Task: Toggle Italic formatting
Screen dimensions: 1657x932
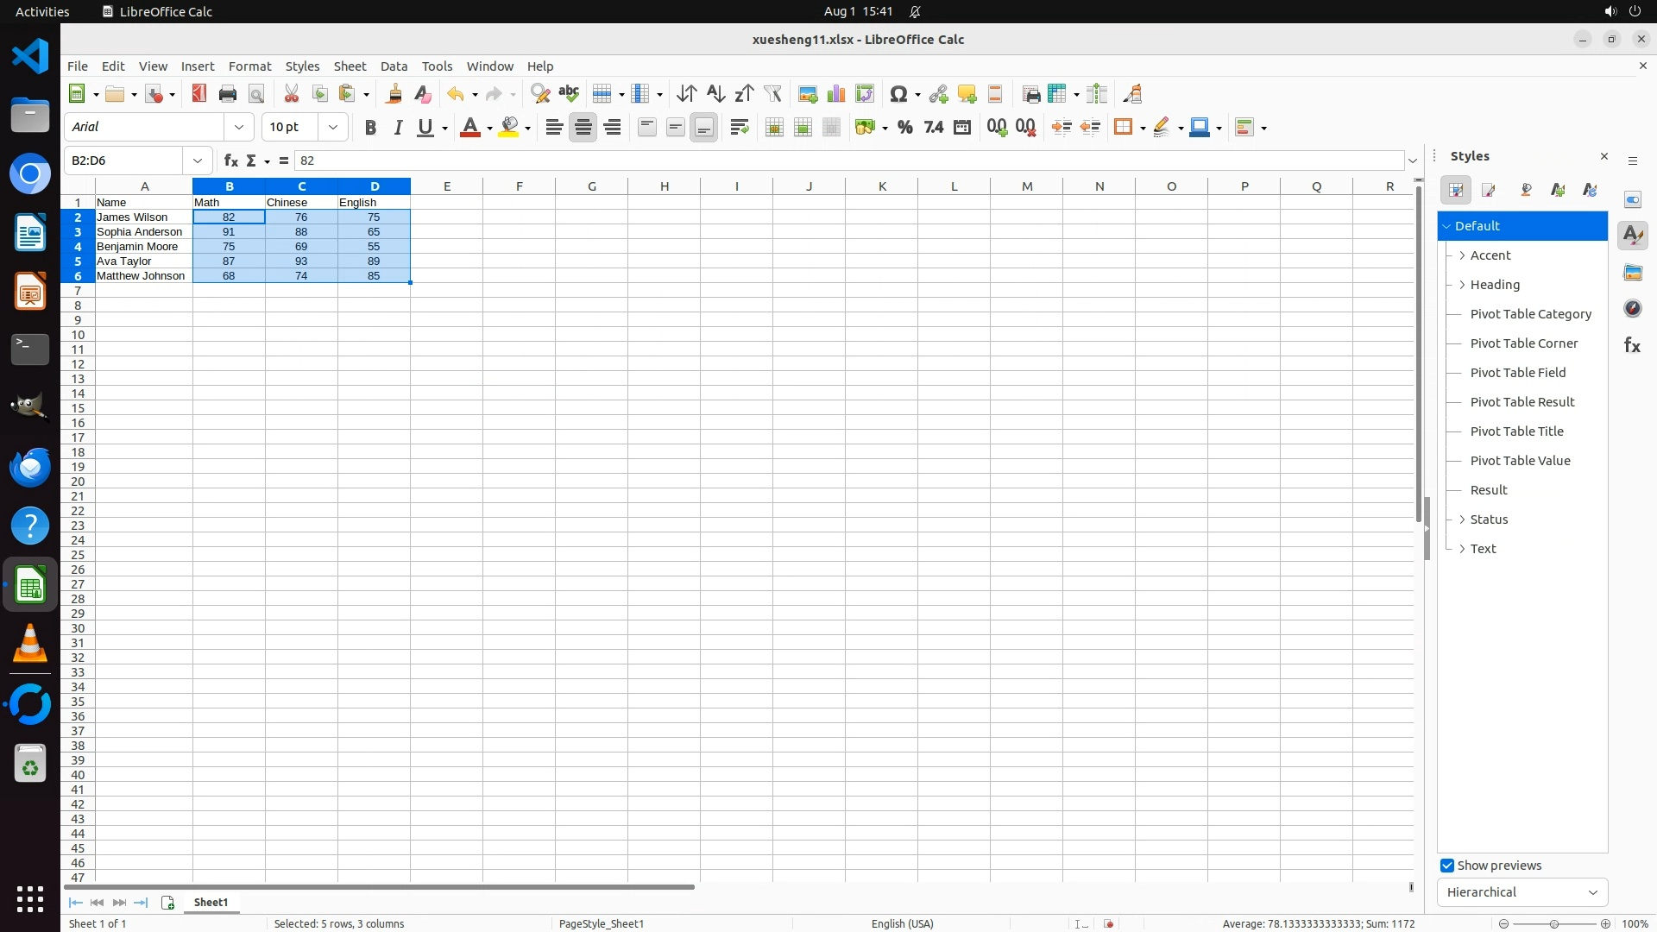Action: click(398, 128)
